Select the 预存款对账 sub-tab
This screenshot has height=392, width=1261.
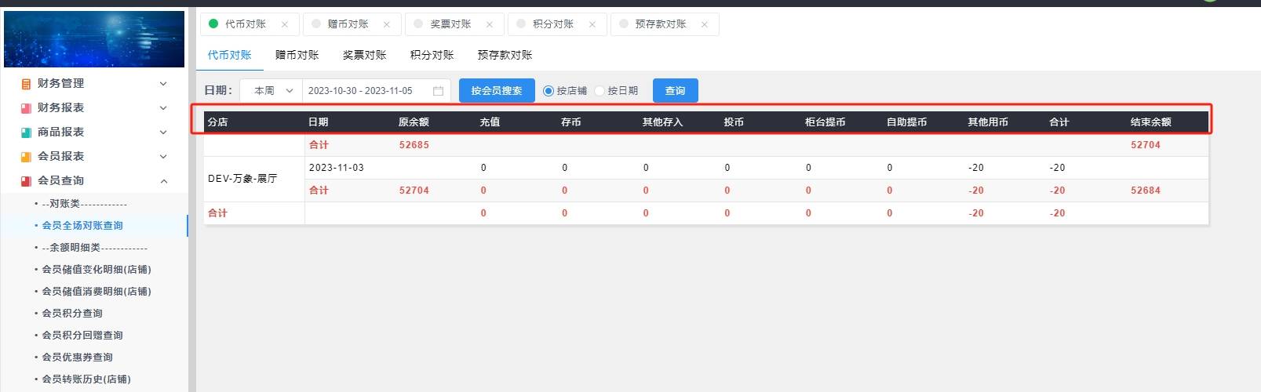click(505, 55)
